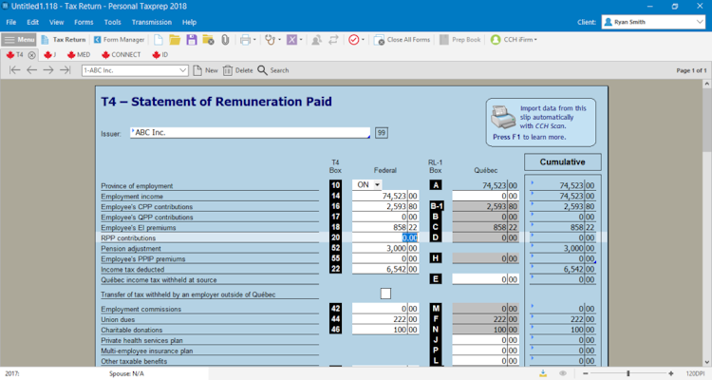This screenshot has width=712, height=380.
Task: Click Income tax deducted box 22 field
Action: [385, 269]
